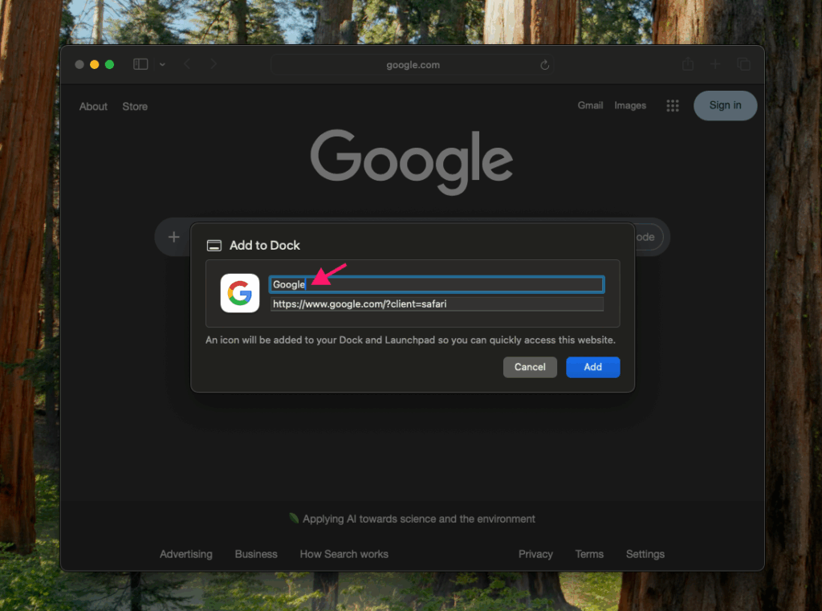Click the Sign in button

pyautogui.click(x=725, y=105)
